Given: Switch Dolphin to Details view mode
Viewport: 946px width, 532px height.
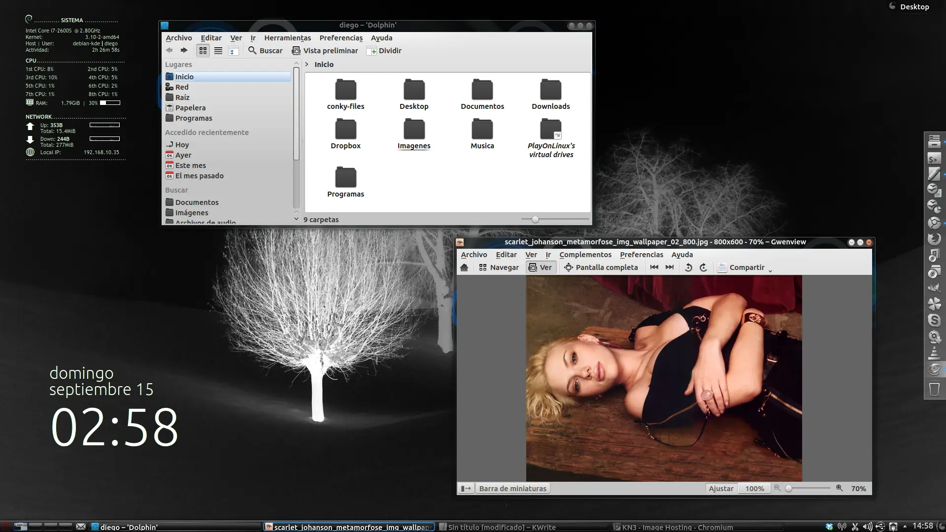Looking at the screenshot, I should (x=218, y=51).
